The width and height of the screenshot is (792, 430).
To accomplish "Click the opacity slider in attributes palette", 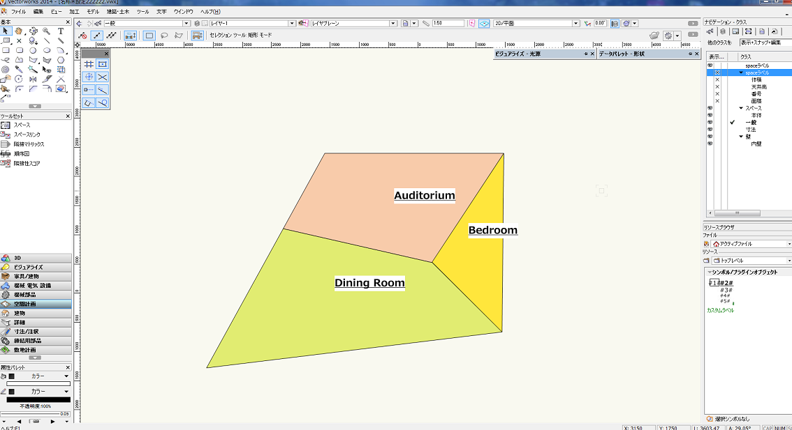I will [35, 414].
